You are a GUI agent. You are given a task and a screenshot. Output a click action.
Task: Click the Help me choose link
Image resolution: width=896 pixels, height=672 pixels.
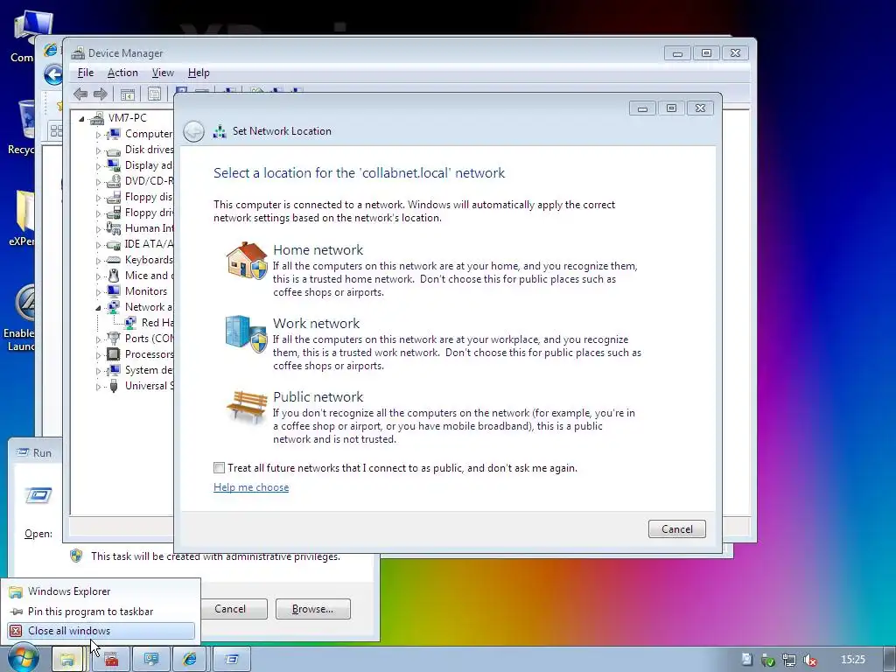pyautogui.click(x=251, y=487)
